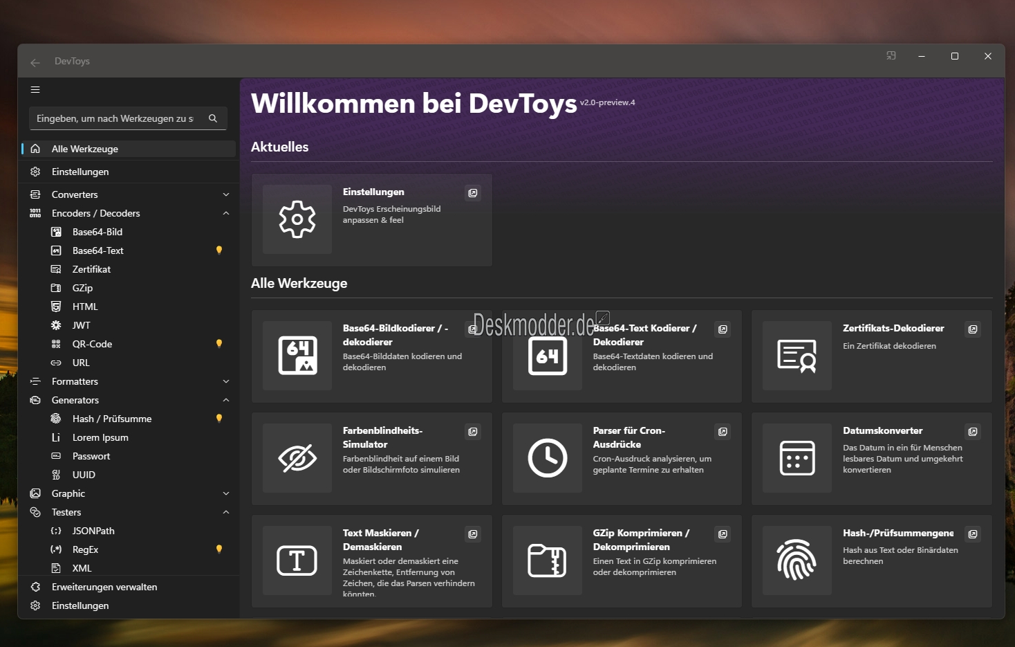The height and width of the screenshot is (647, 1015).
Task: Expand the Converters group chevron
Action: [226, 194]
